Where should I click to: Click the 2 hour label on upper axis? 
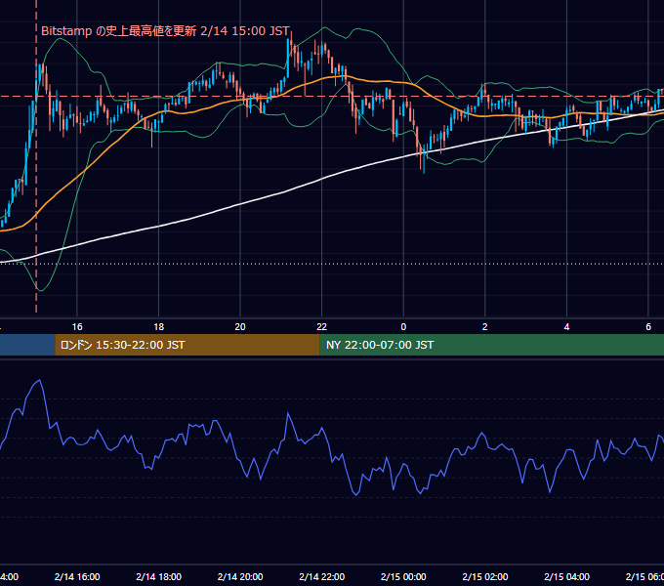point(485,327)
